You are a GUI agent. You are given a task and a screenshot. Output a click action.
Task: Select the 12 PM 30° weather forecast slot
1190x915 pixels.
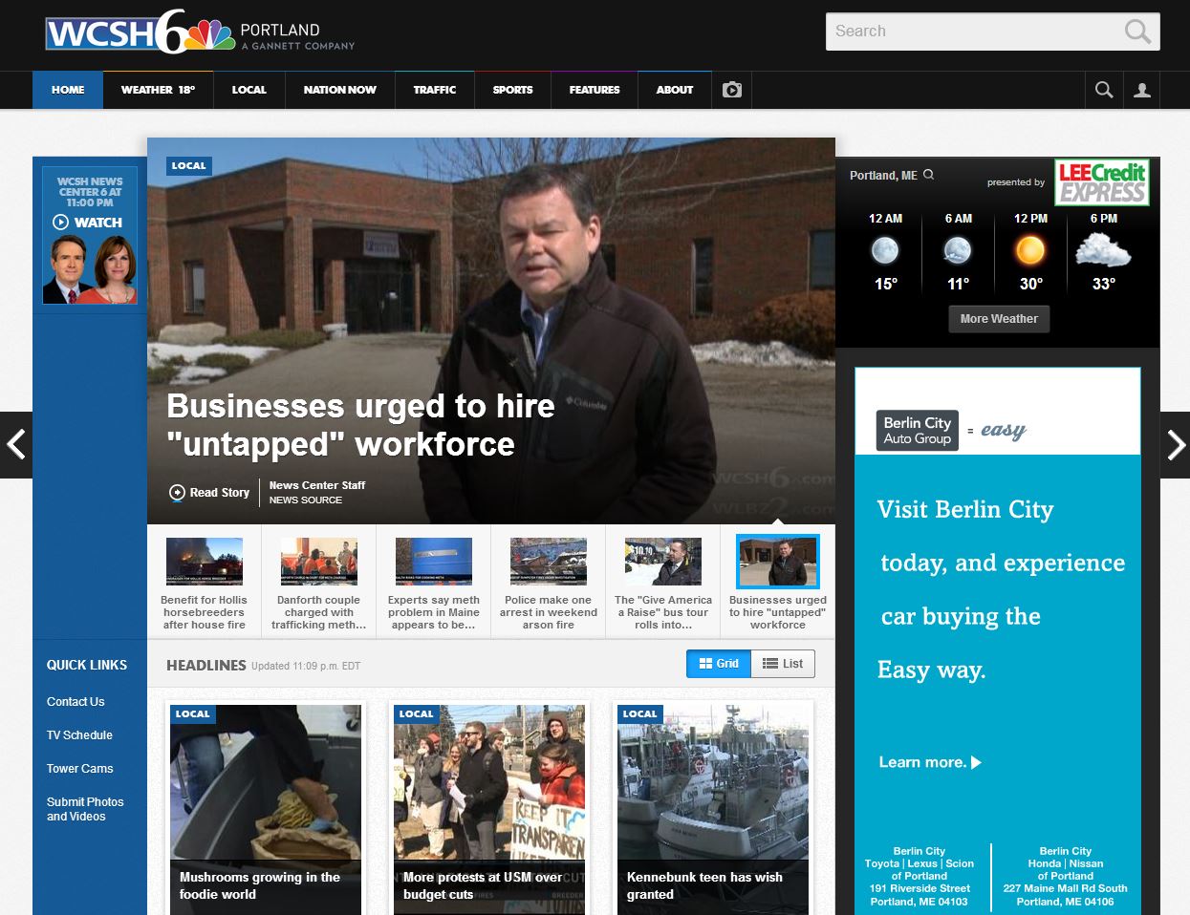(x=1030, y=252)
